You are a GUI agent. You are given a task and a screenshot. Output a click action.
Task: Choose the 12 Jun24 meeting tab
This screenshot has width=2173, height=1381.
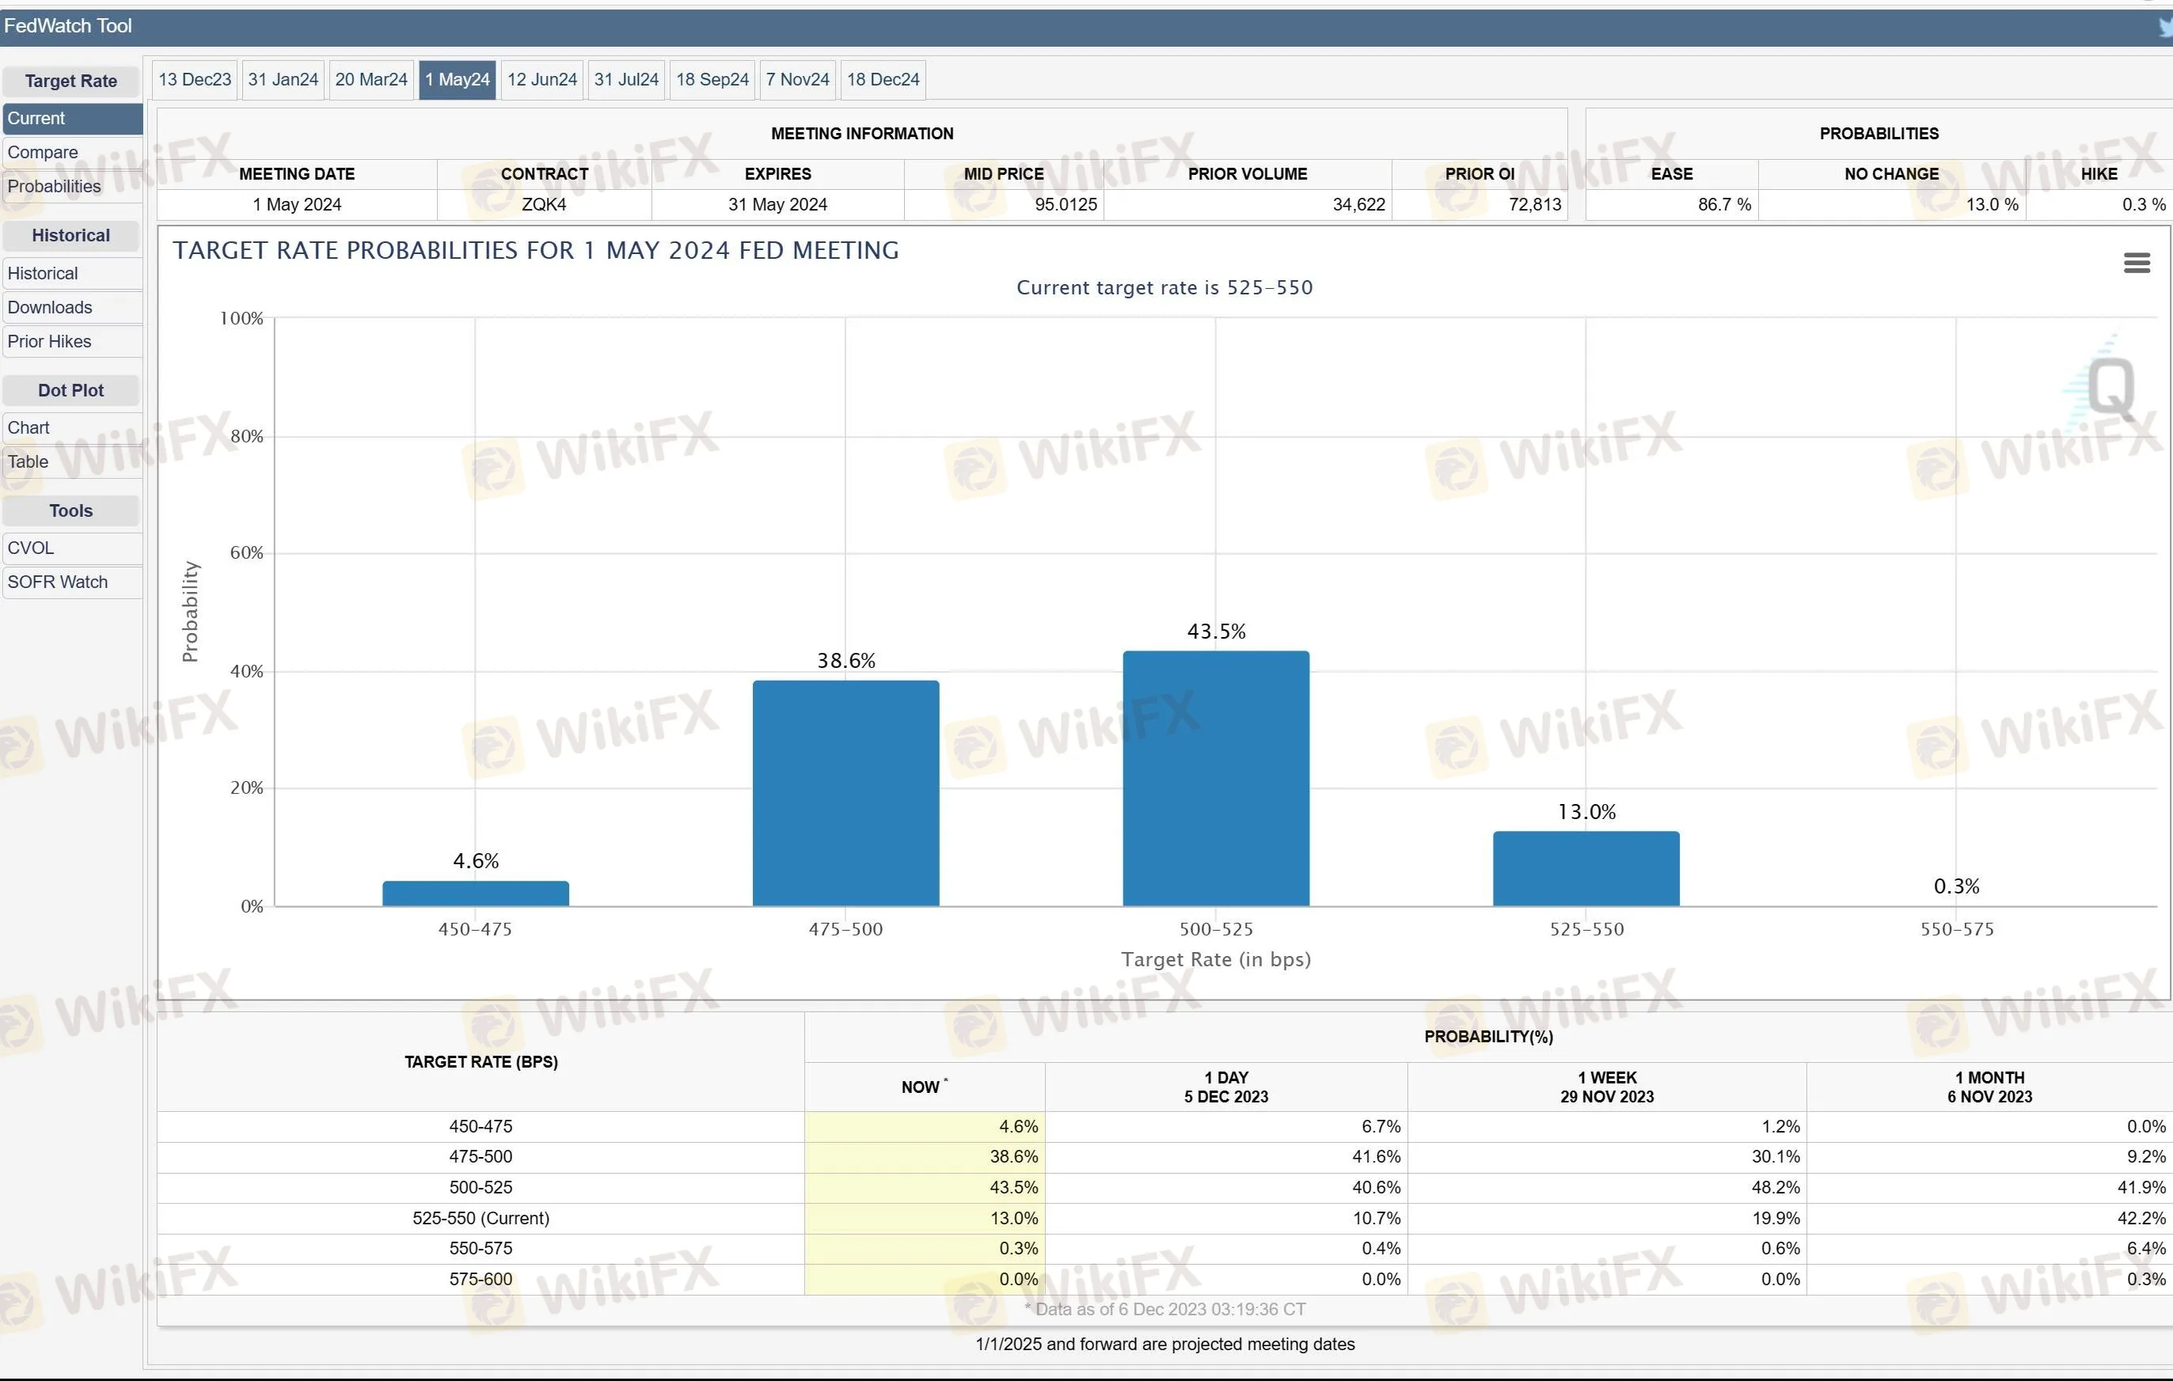pyautogui.click(x=541, y=79)
